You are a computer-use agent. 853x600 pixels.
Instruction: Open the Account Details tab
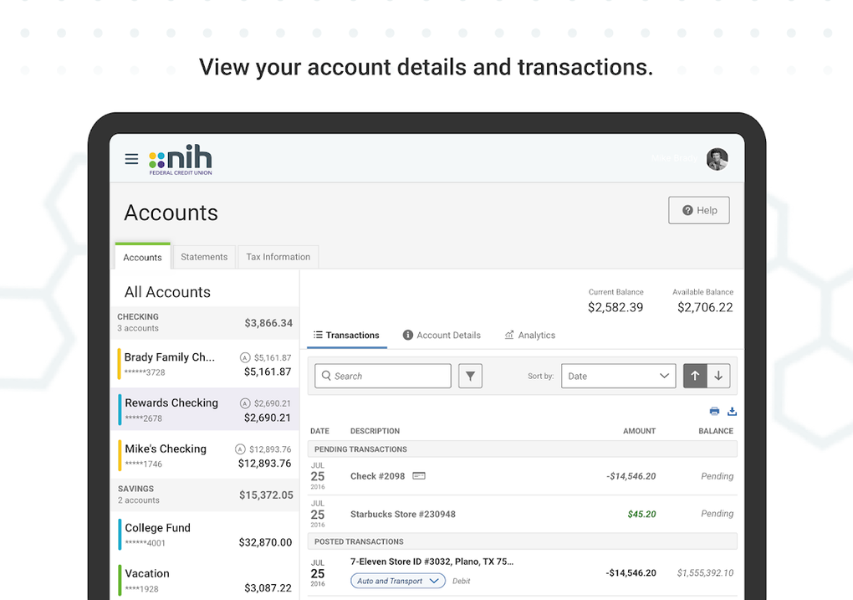[x=442, y=335]
